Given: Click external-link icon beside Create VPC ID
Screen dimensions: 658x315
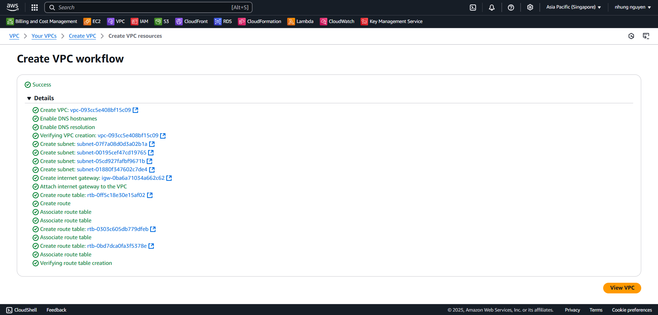Looking at the screenshot, I should pos(135,110).
